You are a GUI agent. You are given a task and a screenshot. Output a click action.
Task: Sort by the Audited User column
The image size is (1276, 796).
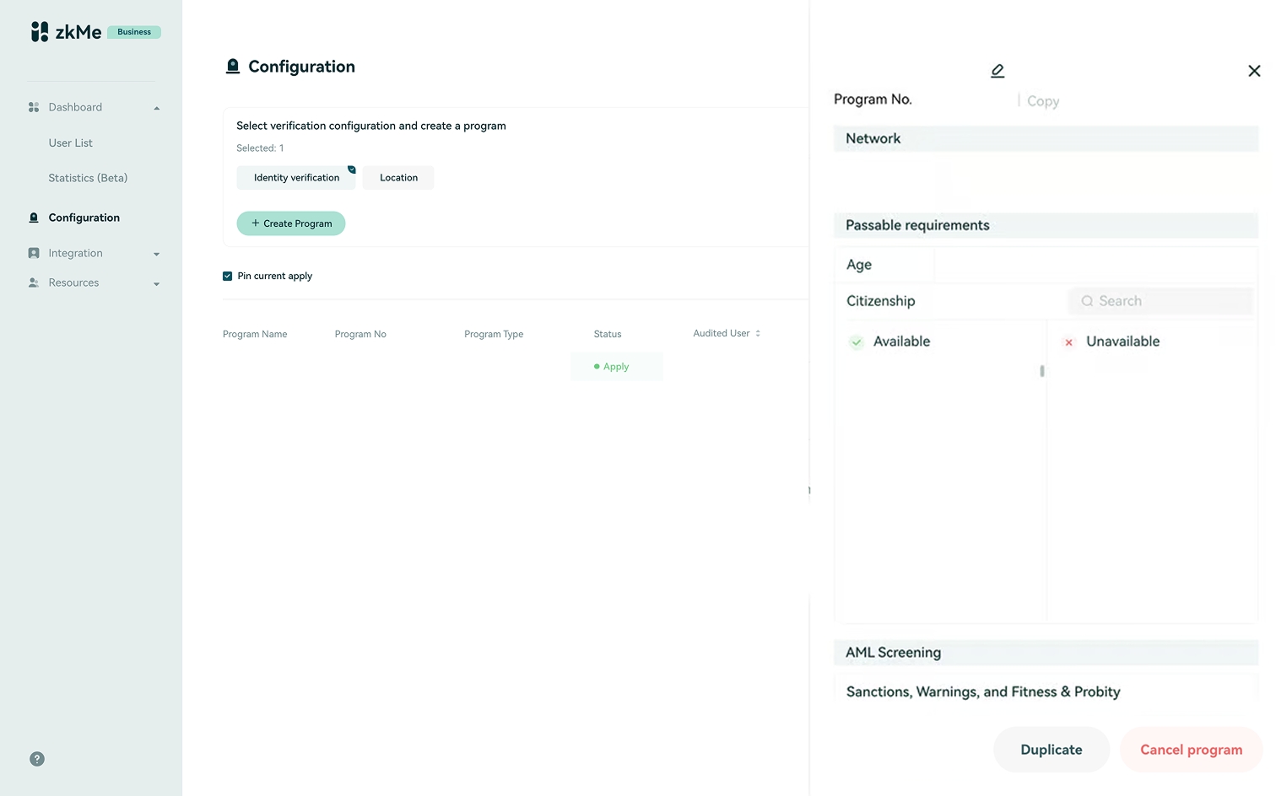coord(758,333)
